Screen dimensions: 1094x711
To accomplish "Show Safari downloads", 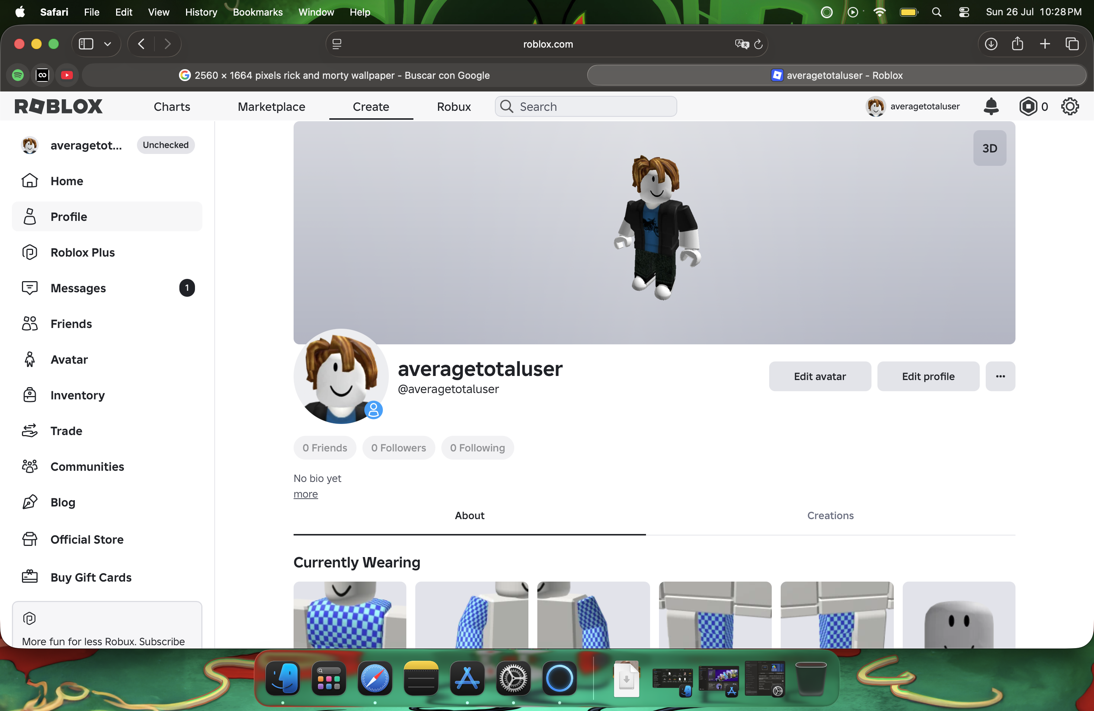I will (x=991, y=44).
